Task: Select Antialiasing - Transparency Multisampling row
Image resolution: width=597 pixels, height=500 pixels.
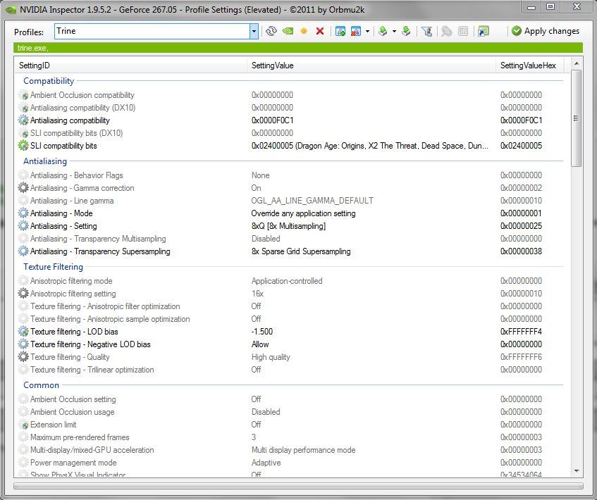Action: pos(290,239)
